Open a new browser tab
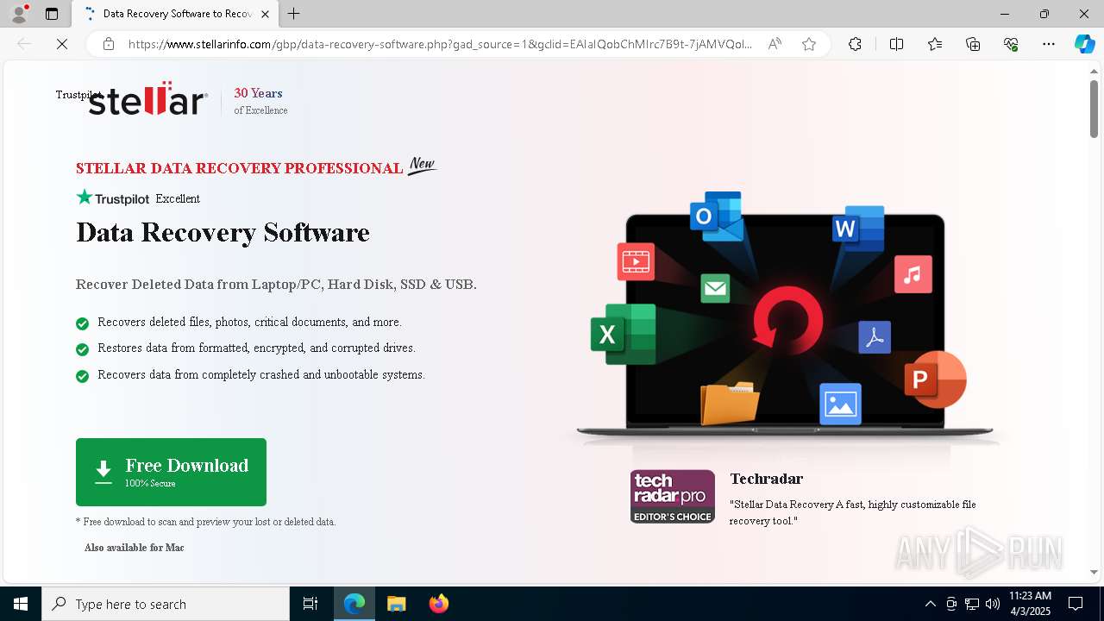 point(294,14)
